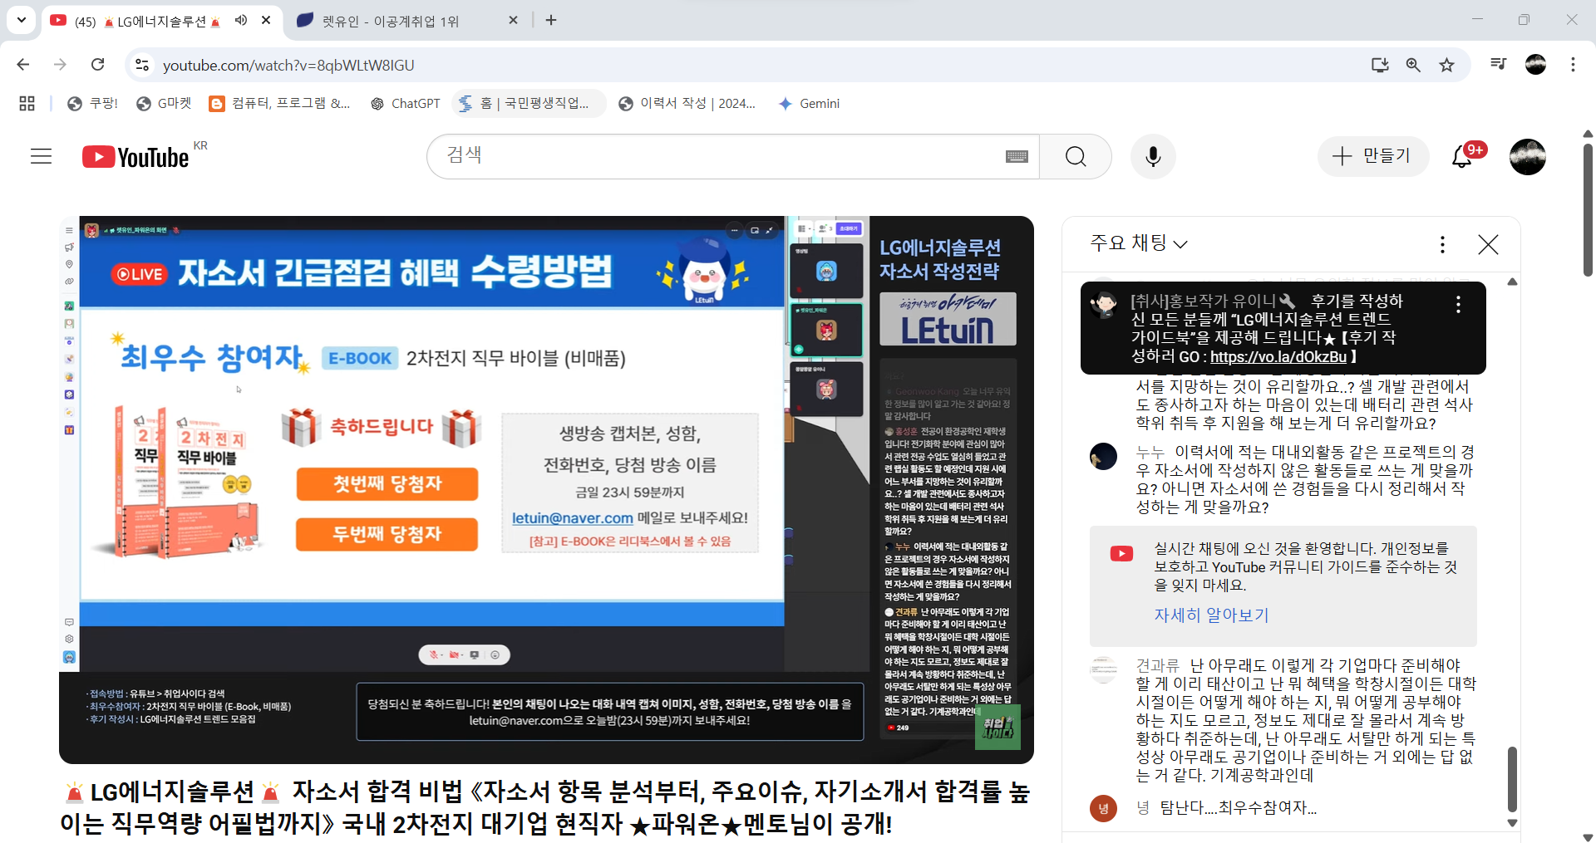Screen dimensions: 1596x843
Task: Open the 자세히 알아보기 link
Action: (1211, 615)
